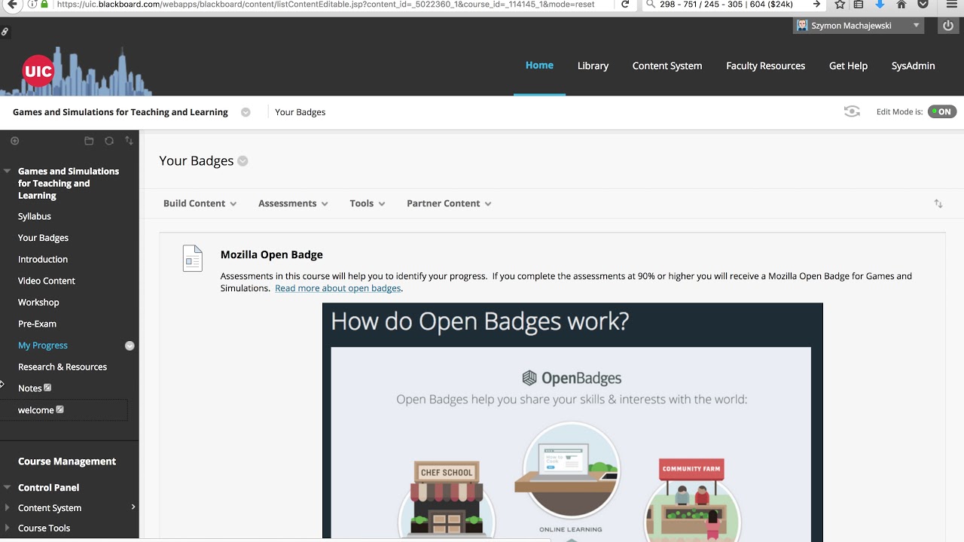Open Assessments dropdown
964x542 pixels.
[x=293, y=203]
